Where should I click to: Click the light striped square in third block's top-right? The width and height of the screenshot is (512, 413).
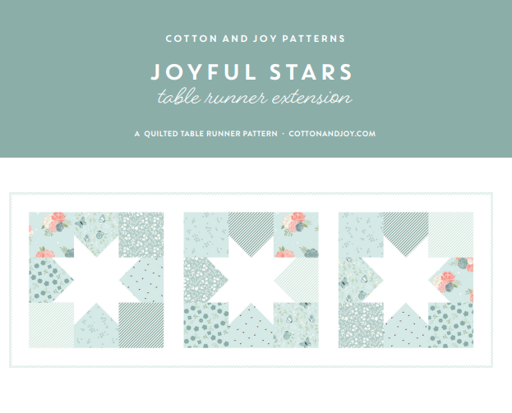[450, 235]
